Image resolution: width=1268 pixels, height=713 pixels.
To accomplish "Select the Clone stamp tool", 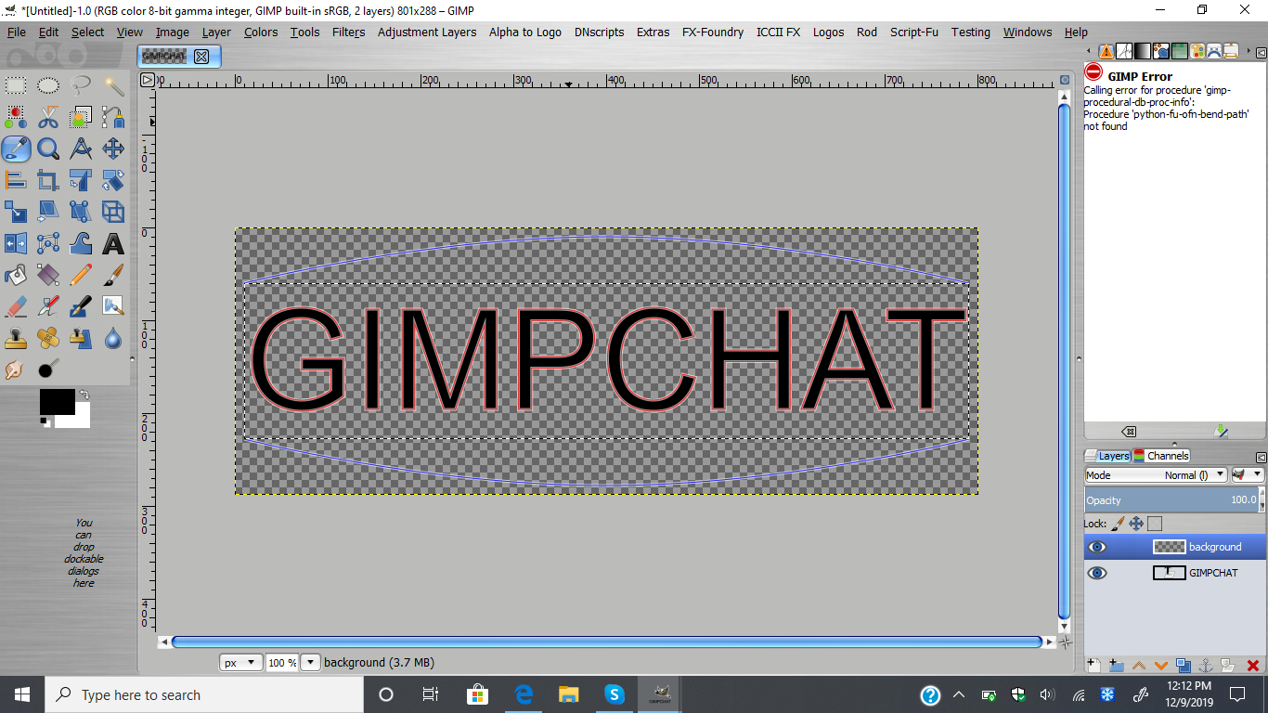I will (x=16, y=339).
